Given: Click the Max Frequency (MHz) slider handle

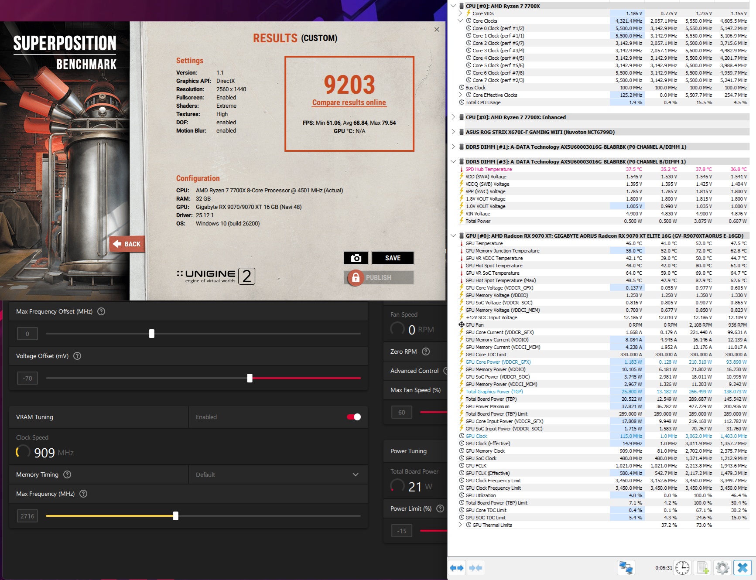Looking at the screenshot, I should point(175,516).
